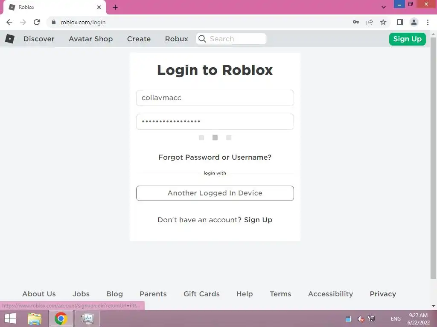
Task: Click the page vertical scrollbar
Action: [x=434, y=158]
